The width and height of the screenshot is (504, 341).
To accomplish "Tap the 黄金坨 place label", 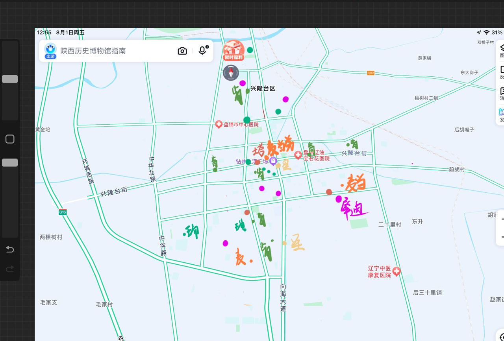I will point(43,129).
